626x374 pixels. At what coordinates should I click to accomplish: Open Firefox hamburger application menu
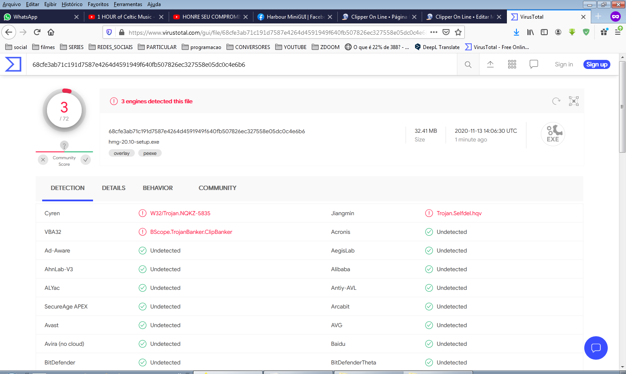(618, 32)
